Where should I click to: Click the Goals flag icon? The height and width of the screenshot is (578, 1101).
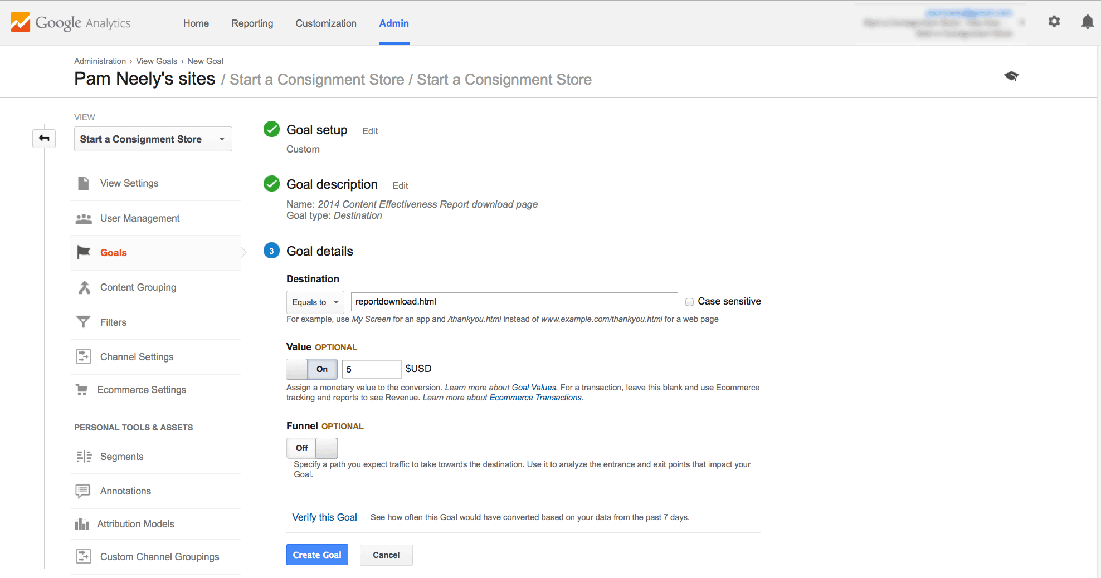pyautogui.click(x=84, y=252)
